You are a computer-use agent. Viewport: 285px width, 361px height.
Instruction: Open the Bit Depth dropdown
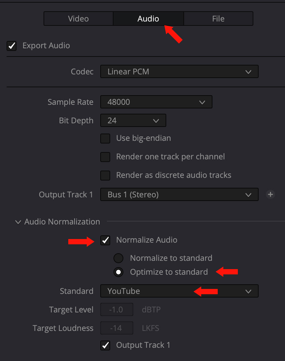click(x=133, y=121)
